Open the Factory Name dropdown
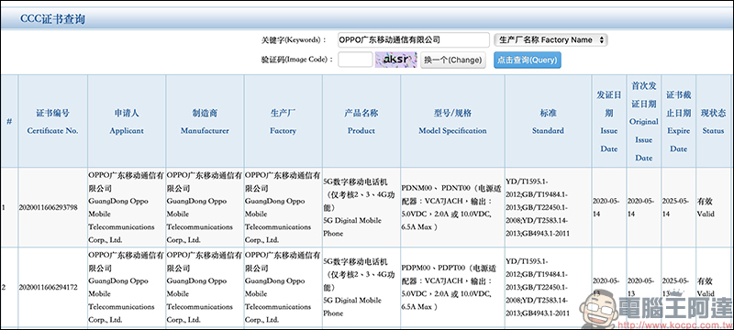The image size is (734, 330). (x=550, y=40)
